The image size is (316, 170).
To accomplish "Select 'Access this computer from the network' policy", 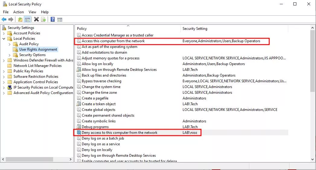I will tap(113, 41).
